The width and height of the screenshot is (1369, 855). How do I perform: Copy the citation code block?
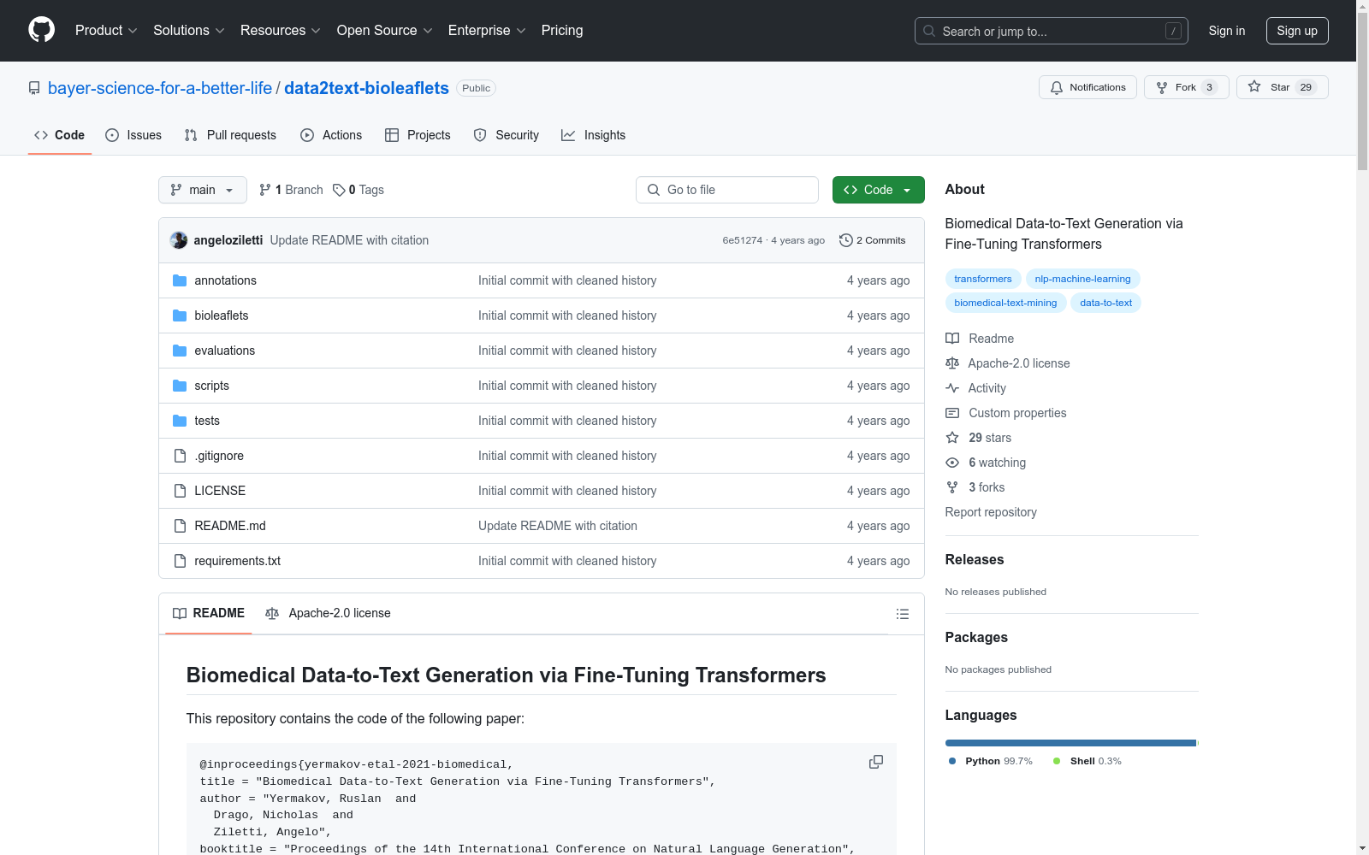click(876, 762)
